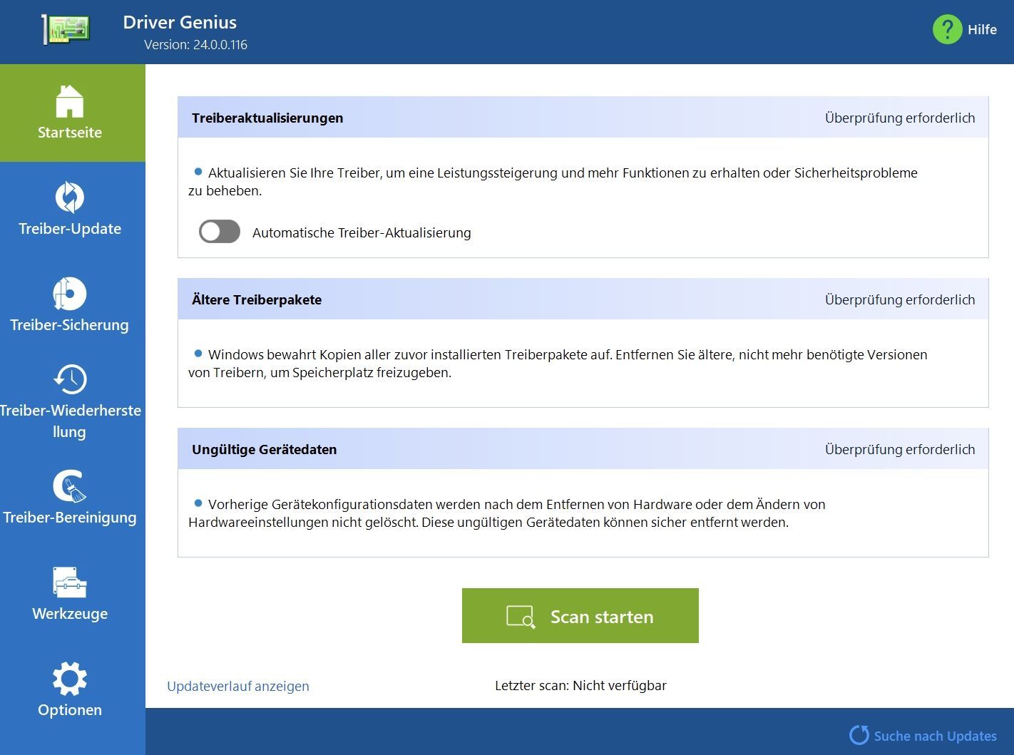Select the Ungültige Gerätedaten section header
Image resolution: width=1014 pixels, height=755 pixels.
[264, 449]
